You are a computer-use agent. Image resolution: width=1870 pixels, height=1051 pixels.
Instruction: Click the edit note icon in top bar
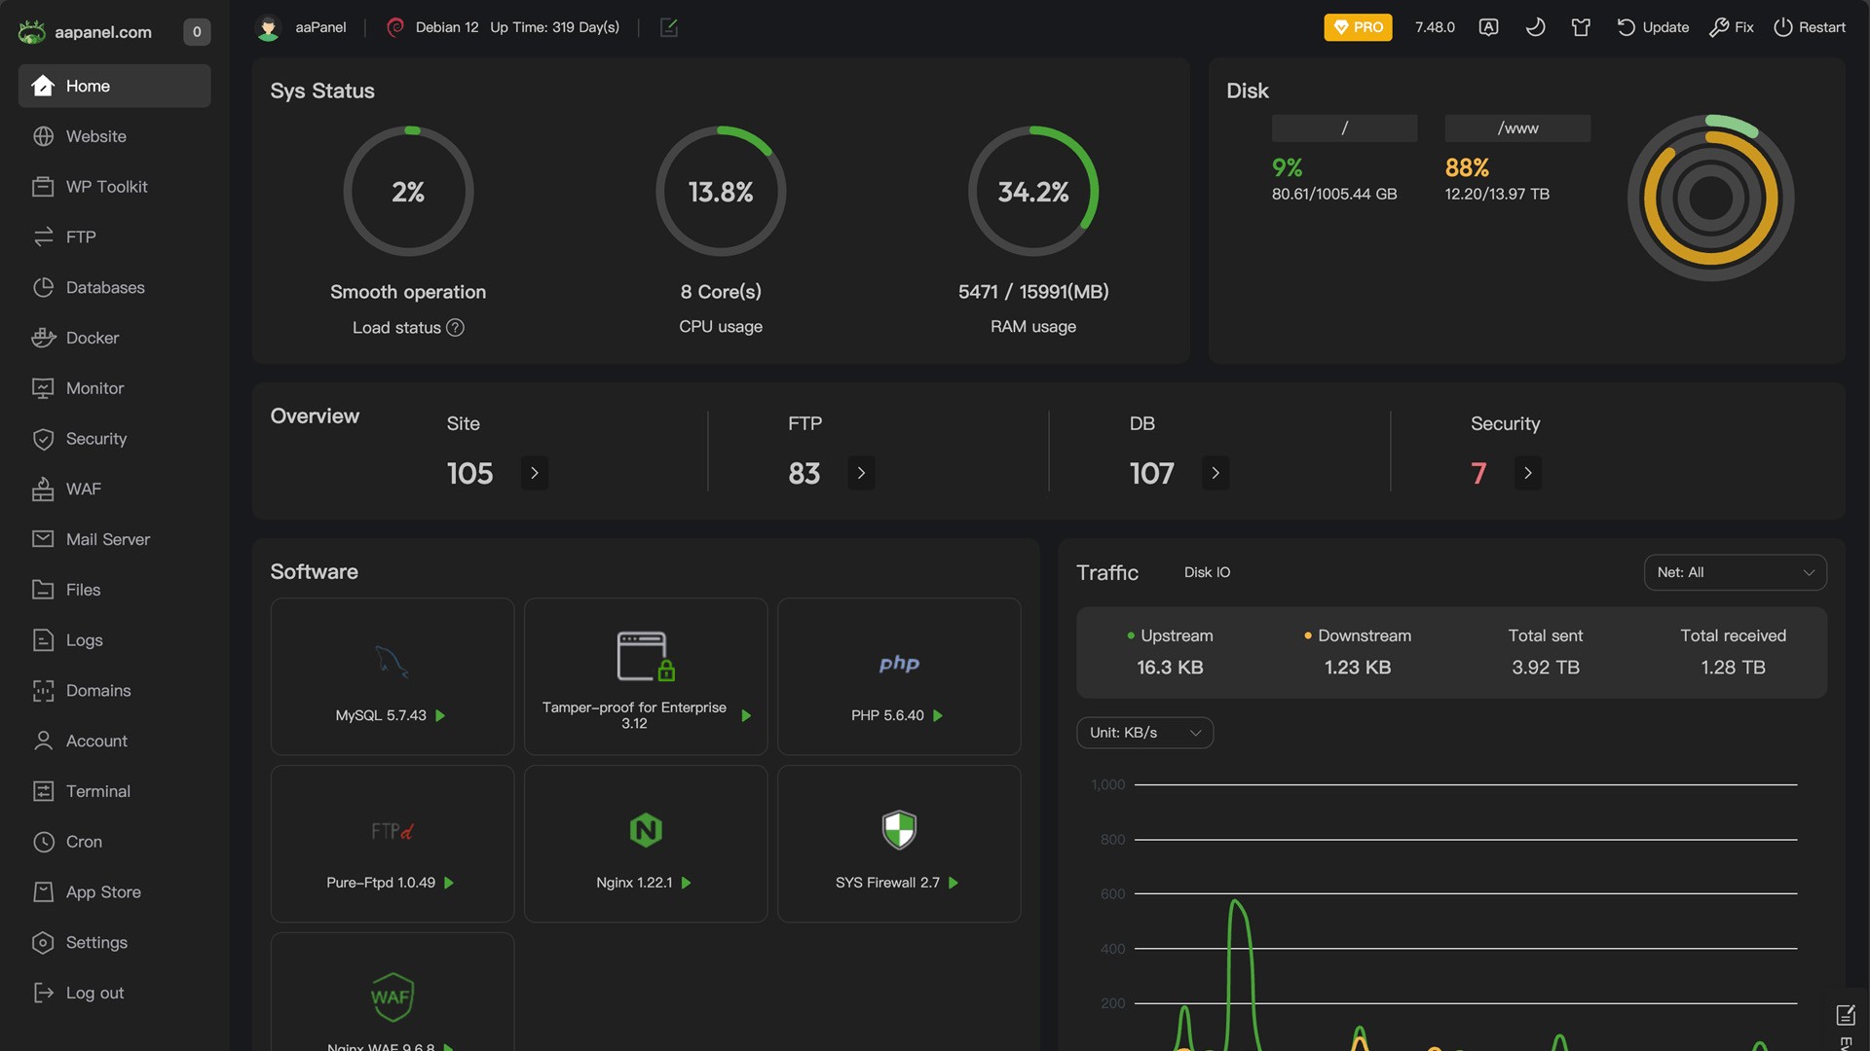click(669, 27)
